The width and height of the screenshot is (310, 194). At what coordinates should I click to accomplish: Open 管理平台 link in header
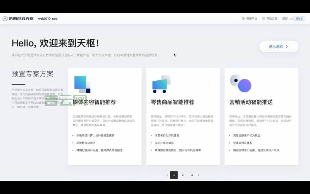click(x=251, y=18)
